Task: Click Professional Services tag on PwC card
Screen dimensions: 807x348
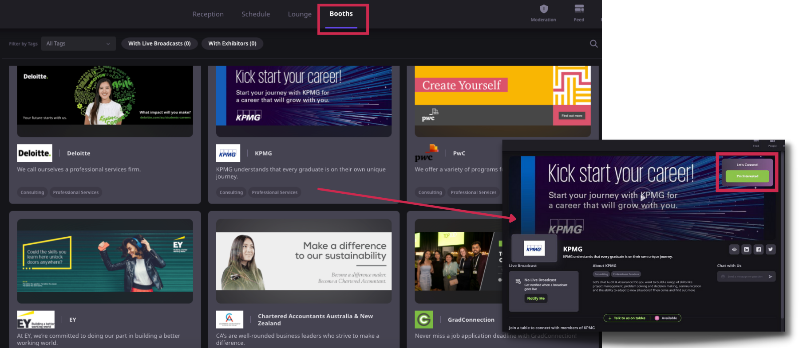Action: (474, 192)
